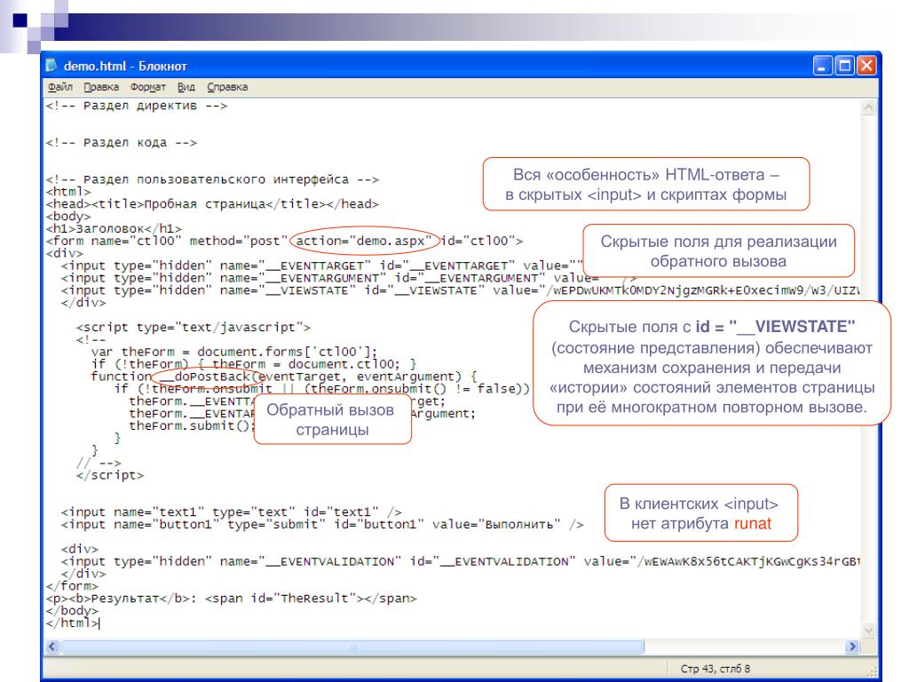Open the Правка menu

(101, 87)
